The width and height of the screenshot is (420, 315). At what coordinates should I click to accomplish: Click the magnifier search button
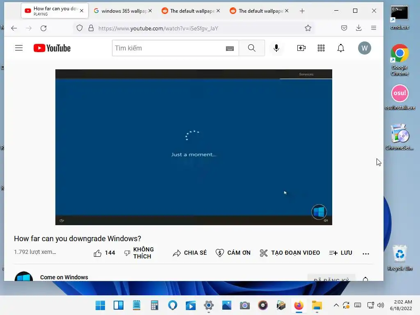(x=251, y=48)
